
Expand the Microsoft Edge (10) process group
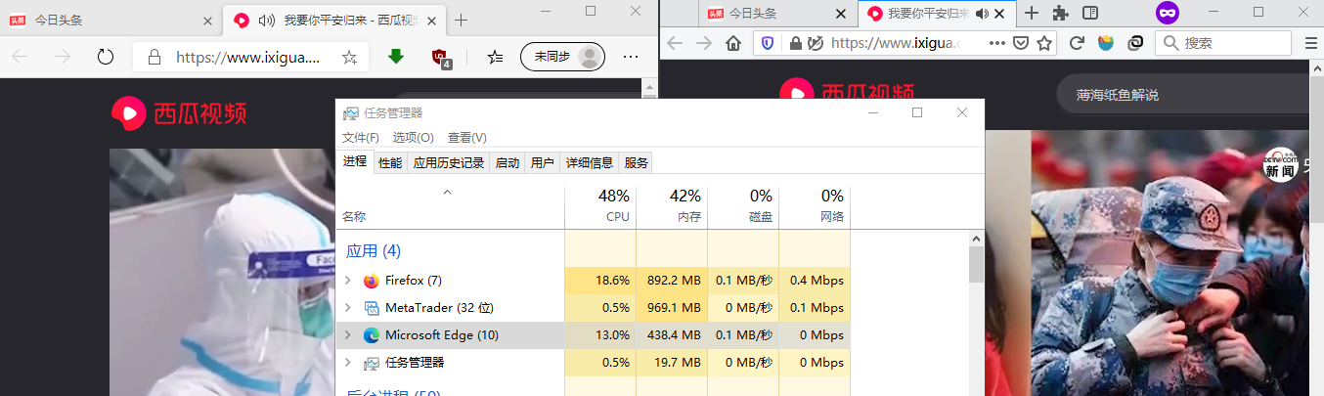pos(348,335)
